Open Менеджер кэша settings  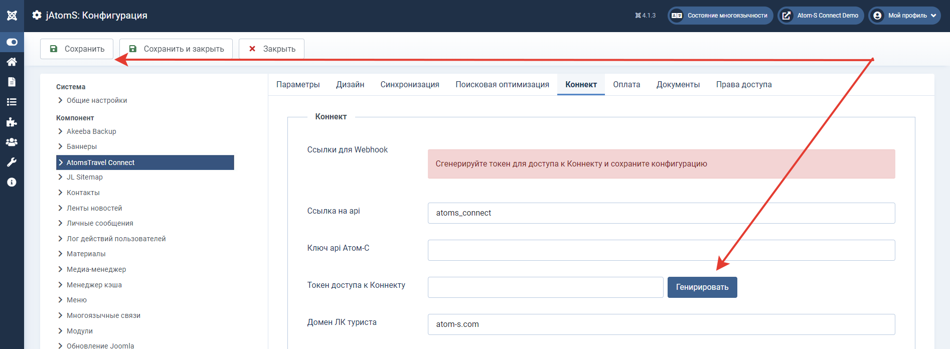(x=94, y=285)
